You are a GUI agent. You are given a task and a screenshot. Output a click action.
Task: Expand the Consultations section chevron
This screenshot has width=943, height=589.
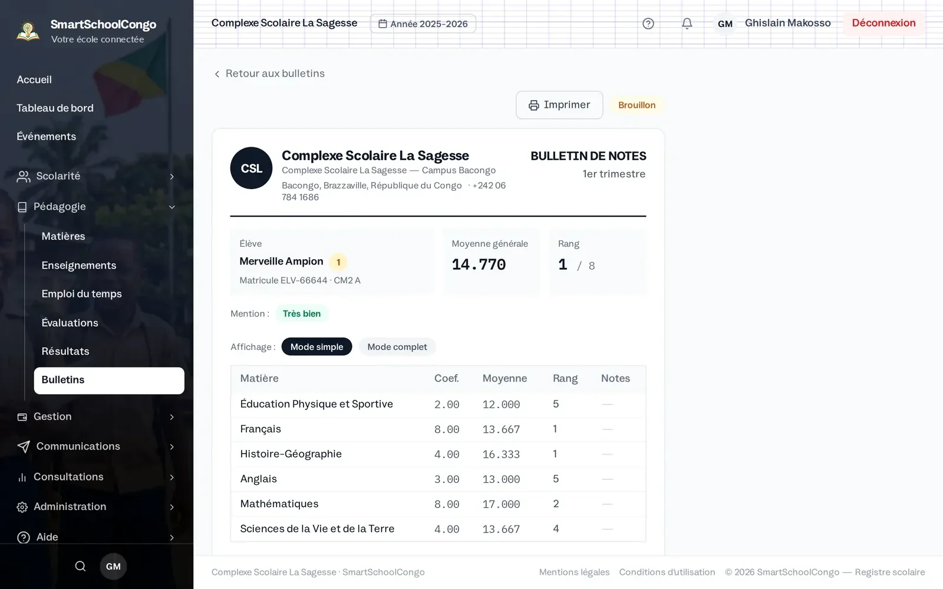tap(172, 477)
